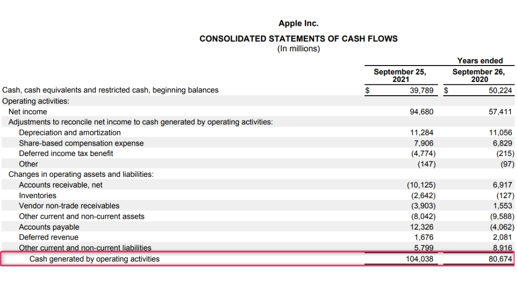Select the Other row value (147)
The width and height of the screenshot is (517, 281).
point(427,164)
